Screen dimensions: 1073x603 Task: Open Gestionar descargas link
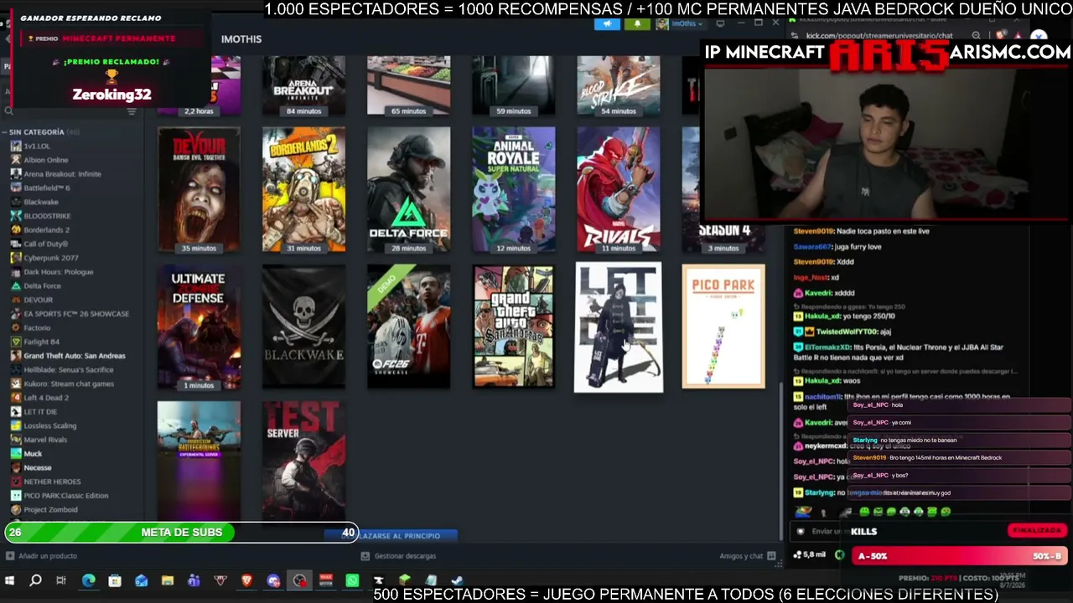(398, 556)
